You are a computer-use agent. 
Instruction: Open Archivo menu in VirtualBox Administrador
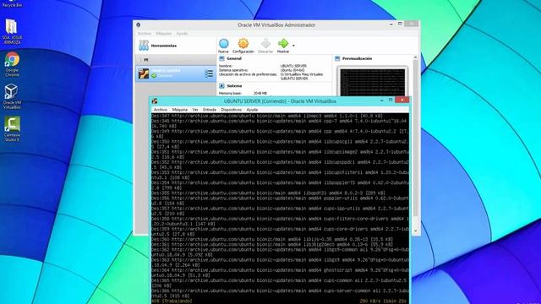click(x=145, y=34)
